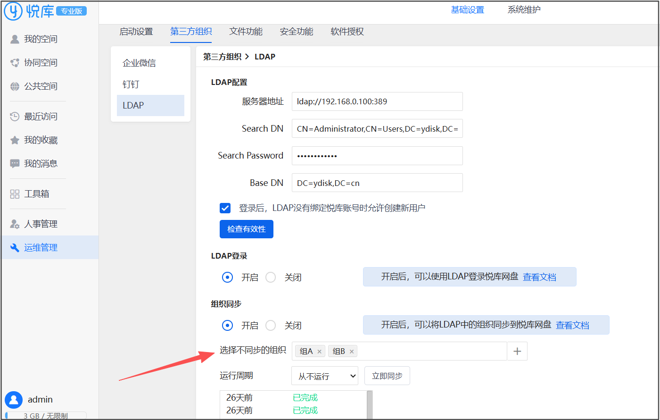Open the 启动设置 tab
The width and height of the screenshot is (660, 420).
tap(136, 32)
